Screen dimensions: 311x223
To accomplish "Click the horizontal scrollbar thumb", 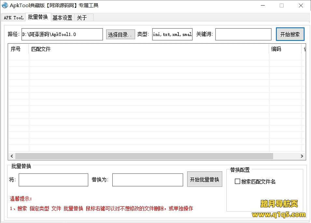I will (x=144, y=156).
